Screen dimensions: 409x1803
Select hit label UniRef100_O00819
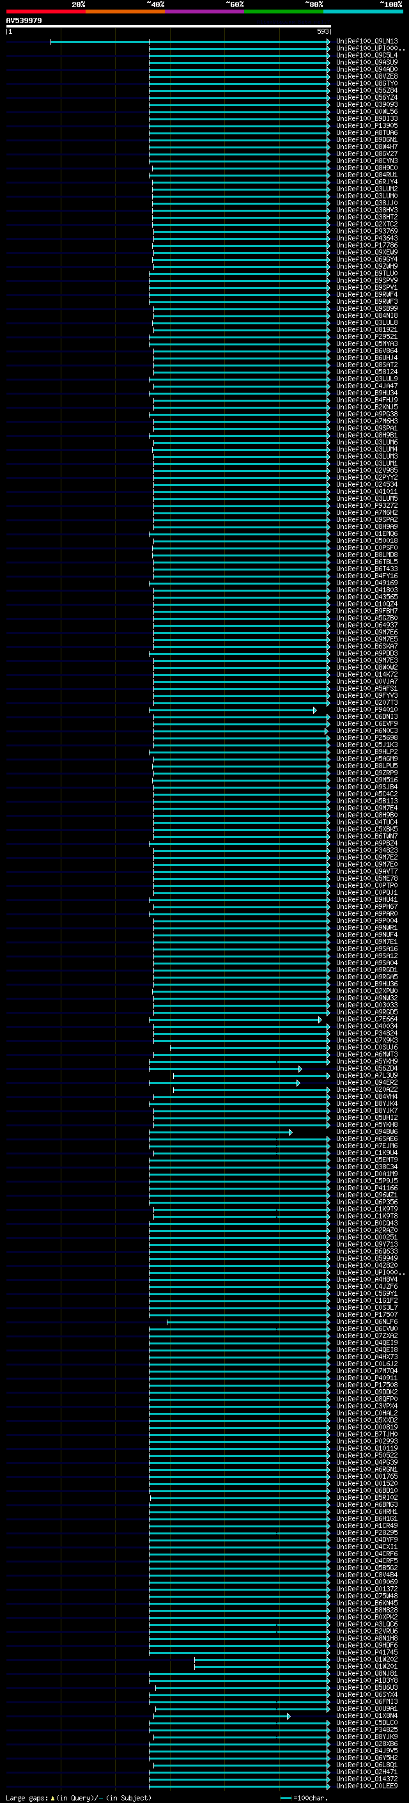(x=366, y=1427)
